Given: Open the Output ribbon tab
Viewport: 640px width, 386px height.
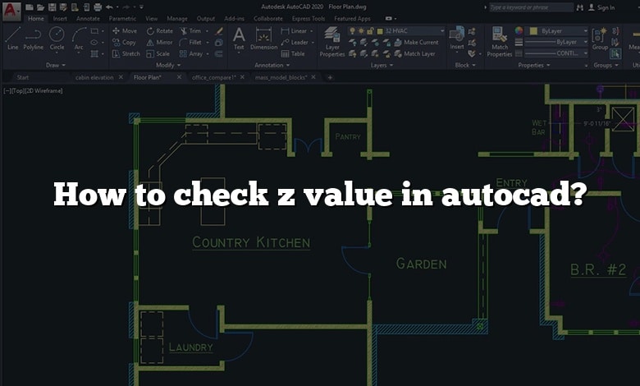Looking at the screenshot, I should point(206,18).
